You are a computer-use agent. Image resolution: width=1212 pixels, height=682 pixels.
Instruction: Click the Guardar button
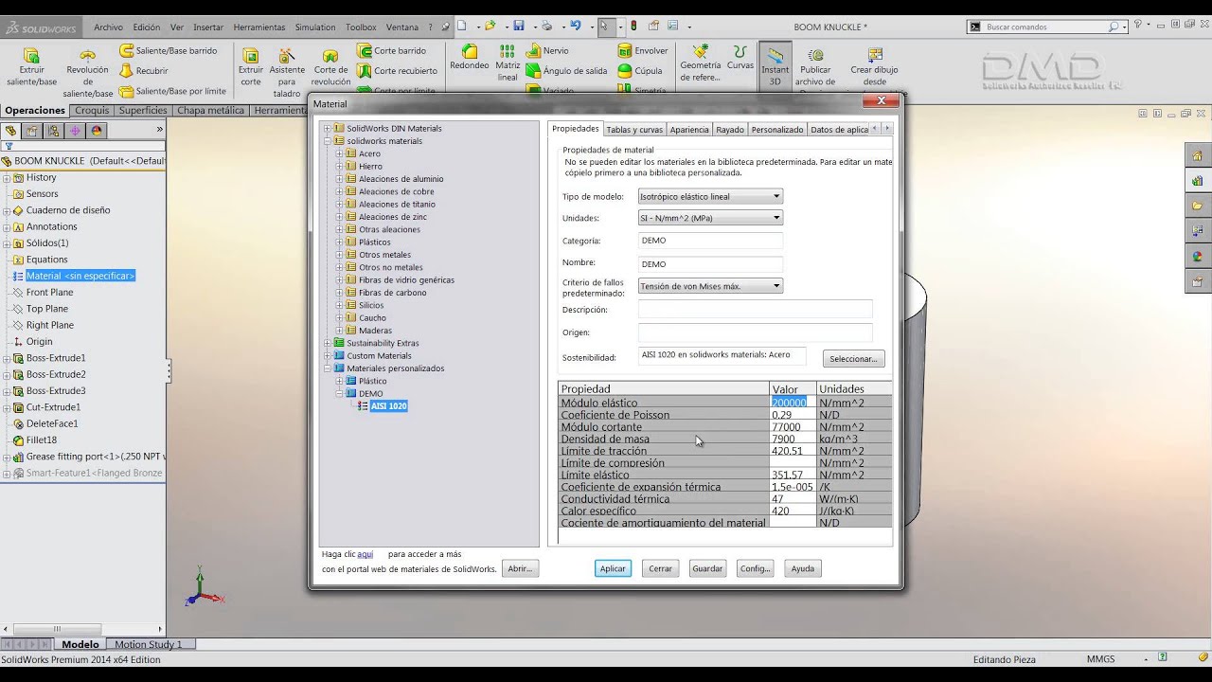[x=707, y=568]
